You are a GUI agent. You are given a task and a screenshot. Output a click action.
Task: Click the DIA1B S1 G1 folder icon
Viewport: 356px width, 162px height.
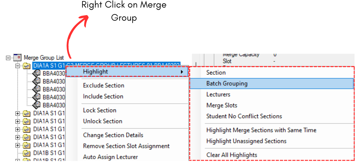point(27,153)
